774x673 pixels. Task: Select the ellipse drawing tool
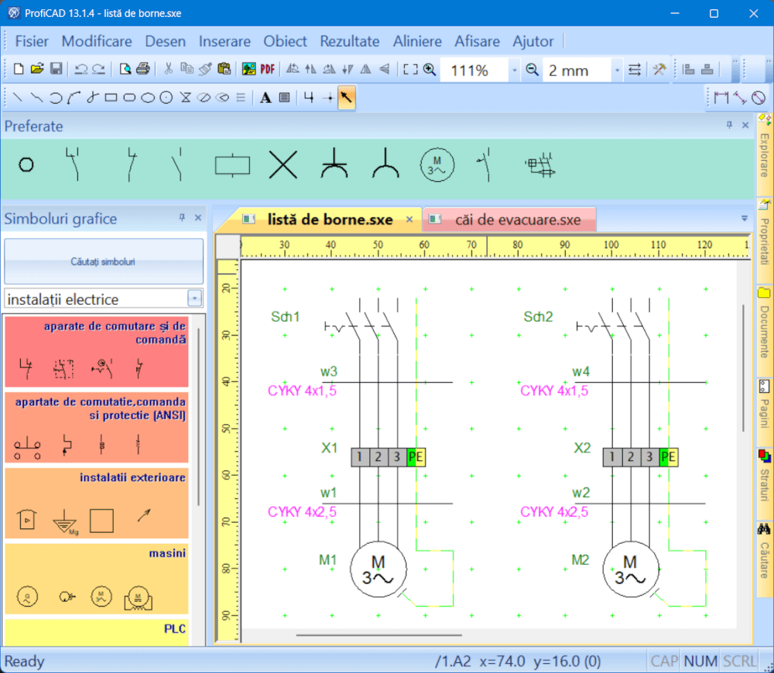pos(148,97)
